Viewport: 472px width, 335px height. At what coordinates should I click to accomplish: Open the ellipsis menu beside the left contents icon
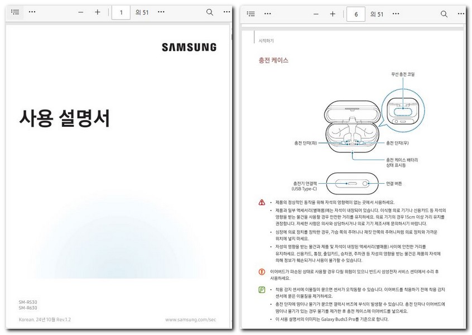[x=32, y=12]
